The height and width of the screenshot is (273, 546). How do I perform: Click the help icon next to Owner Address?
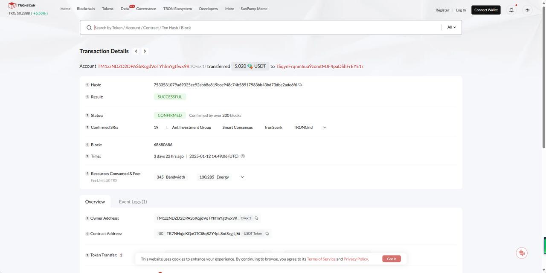coord(87,218)
